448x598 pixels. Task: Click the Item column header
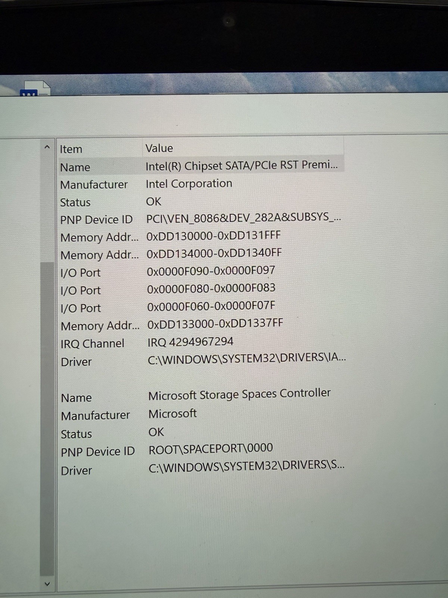(x=71, y=149)
